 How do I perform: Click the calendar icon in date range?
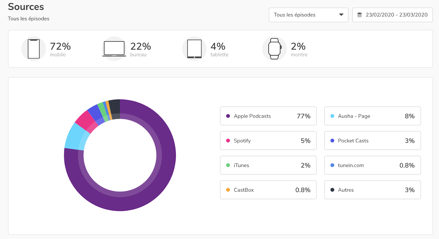pyautogui.click(x=359, y=15)
